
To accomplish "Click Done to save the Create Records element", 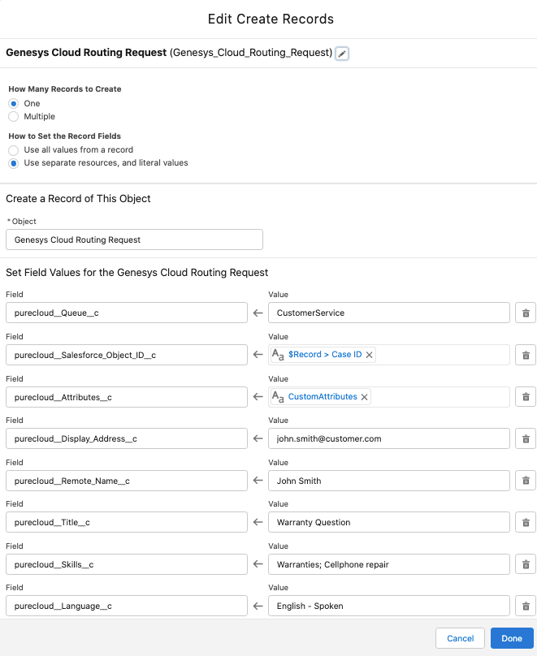I will (512, 638).
